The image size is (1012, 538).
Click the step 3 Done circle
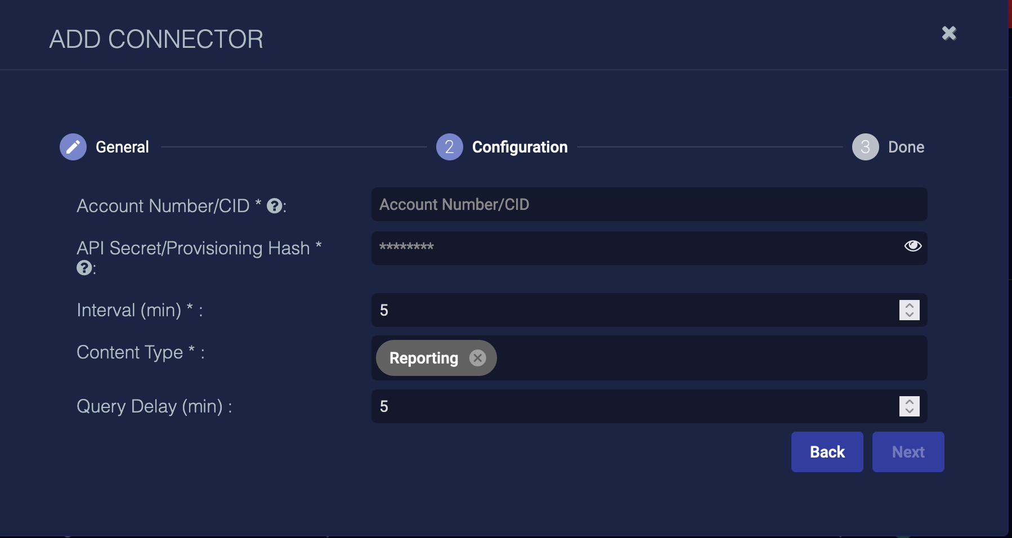865,147
